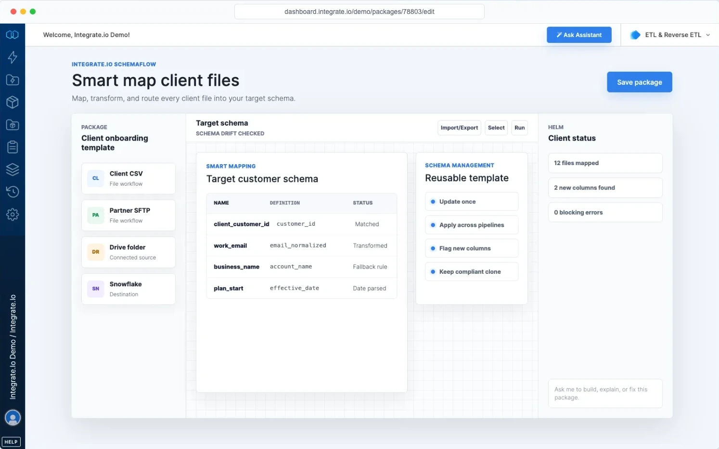Viewport: 719px width, 449px height.
Task: Expand the ETL & Reverse ETL dropdown
Action: coord(708,35)
